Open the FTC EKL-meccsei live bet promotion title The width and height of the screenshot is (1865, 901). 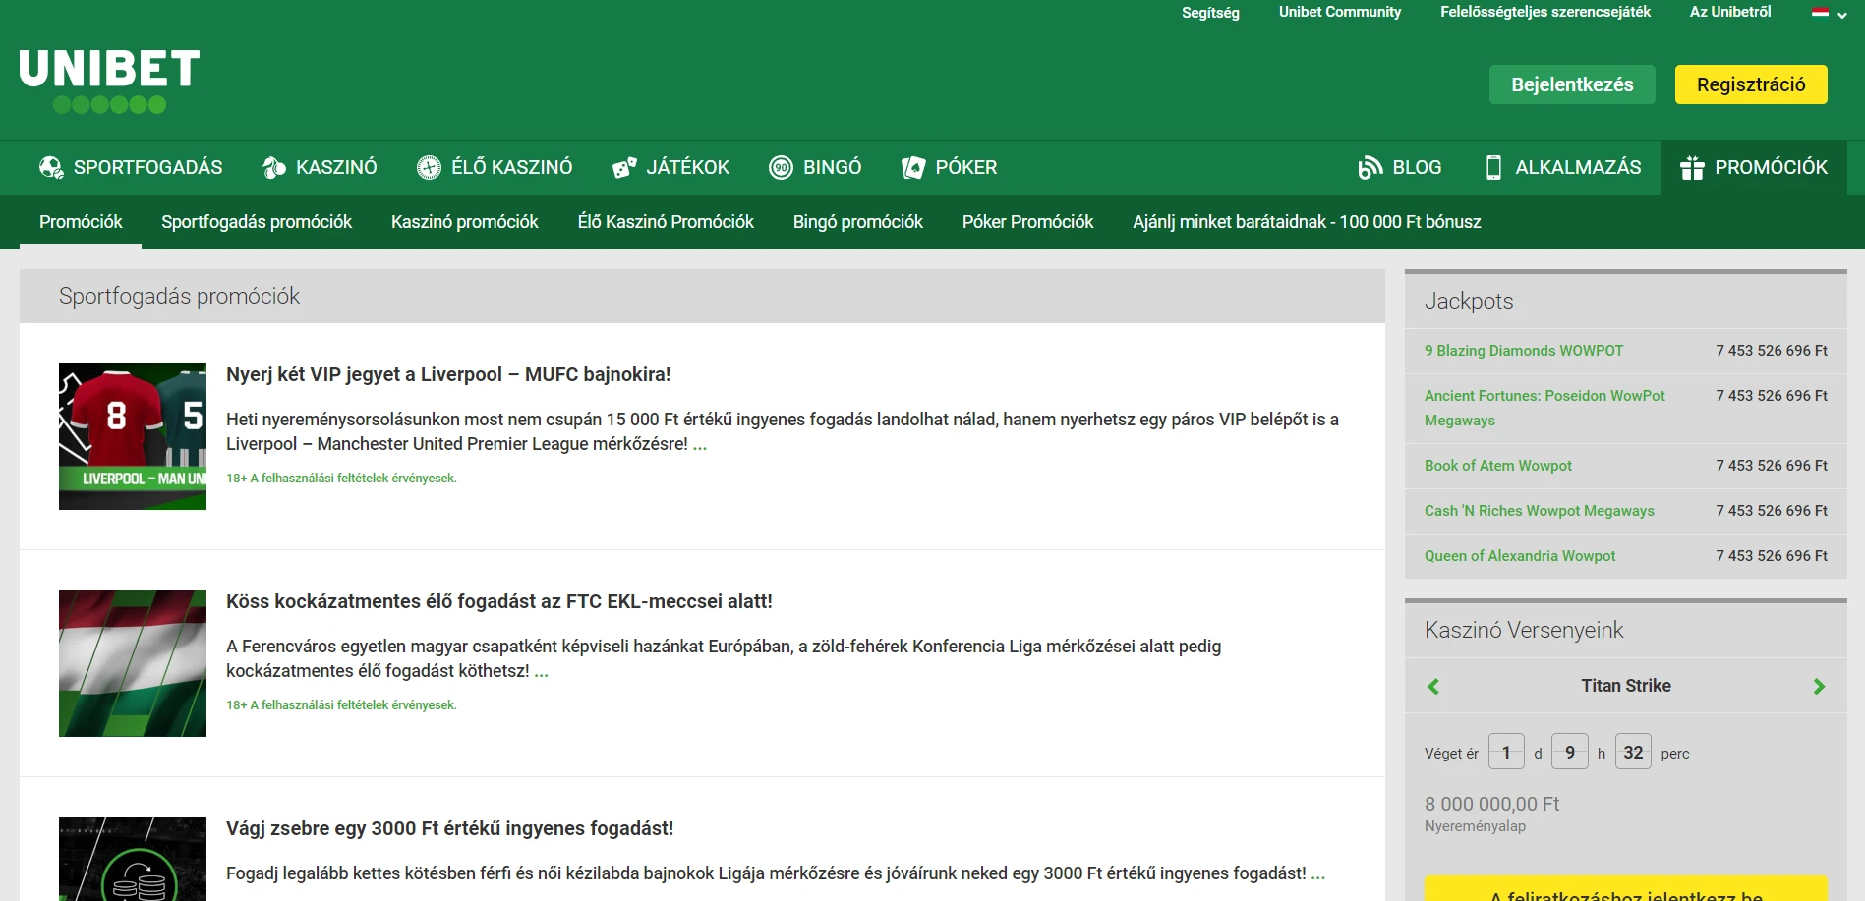(499, 601)
